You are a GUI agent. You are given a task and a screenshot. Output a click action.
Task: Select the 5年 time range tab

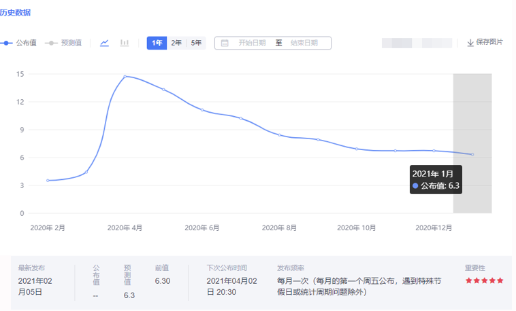[196, 43]
